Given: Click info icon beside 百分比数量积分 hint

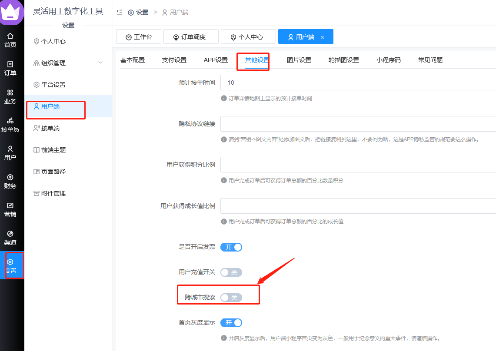Looking at the screenshot, I should (223, 180).
